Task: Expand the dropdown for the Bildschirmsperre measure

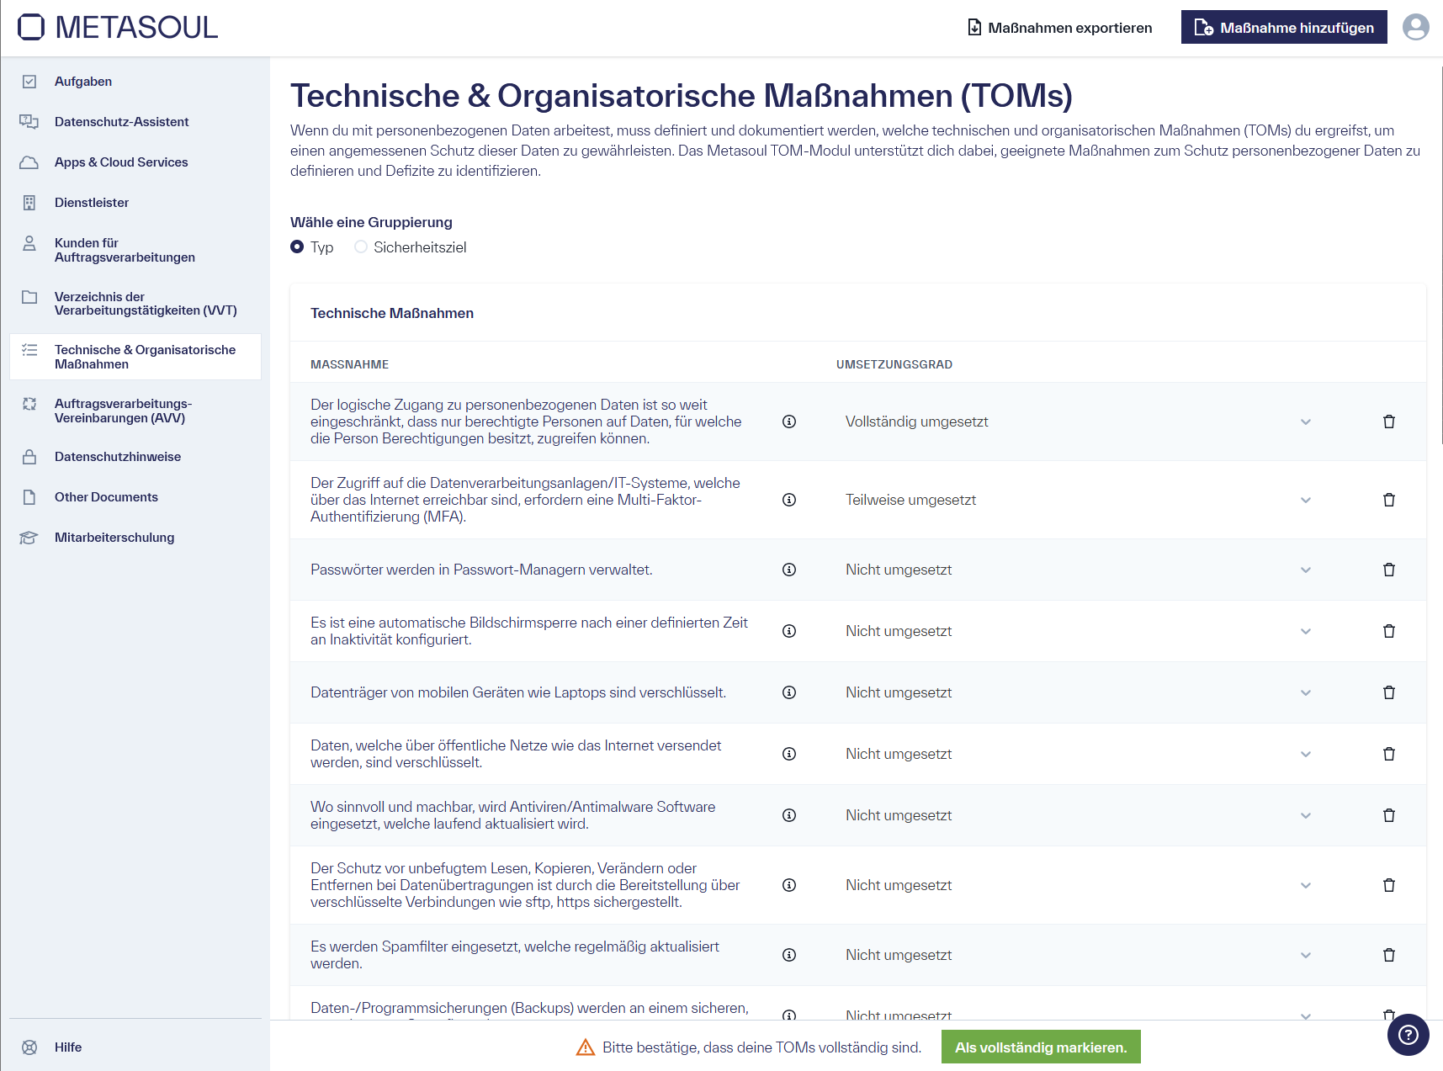Action: [1305, 630]
